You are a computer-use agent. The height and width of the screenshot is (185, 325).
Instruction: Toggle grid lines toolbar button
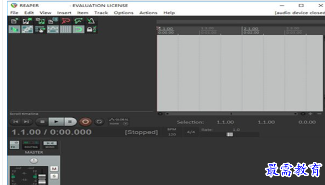click(x=66, y=29)
